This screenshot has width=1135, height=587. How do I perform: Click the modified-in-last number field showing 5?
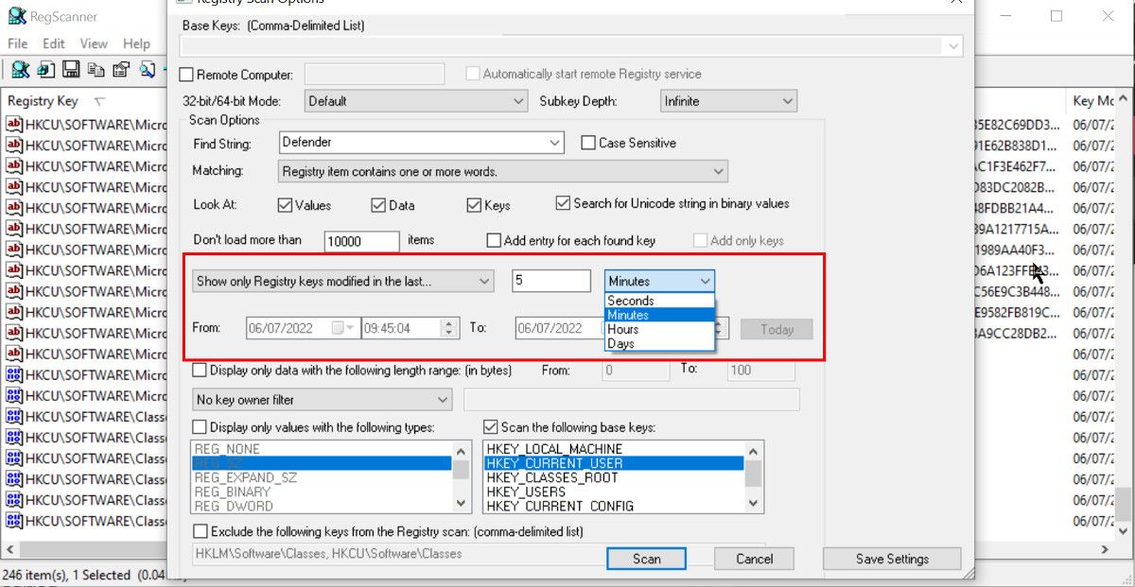[551, 281]
